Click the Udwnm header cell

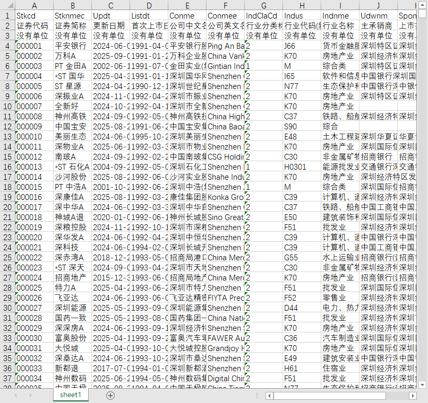(x=378, y=15)
